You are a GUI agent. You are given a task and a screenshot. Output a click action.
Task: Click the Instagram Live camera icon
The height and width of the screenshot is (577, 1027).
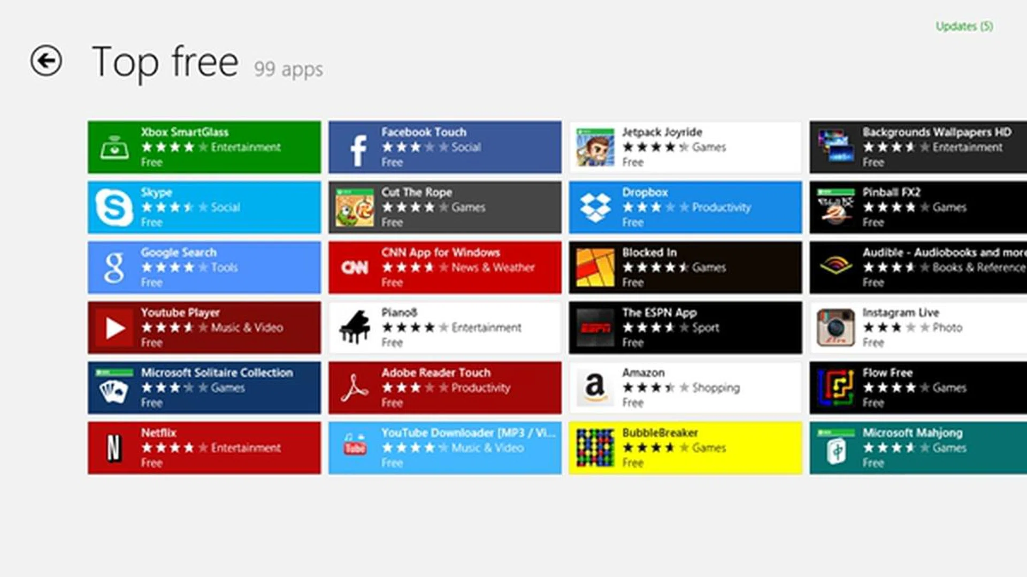point(836,328)
